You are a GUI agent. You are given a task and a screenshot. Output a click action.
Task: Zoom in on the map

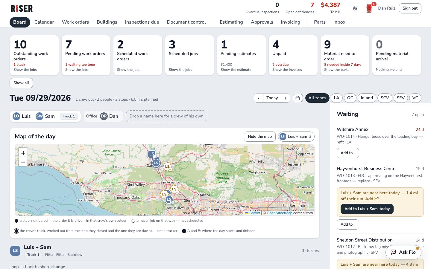coord(23,153)
